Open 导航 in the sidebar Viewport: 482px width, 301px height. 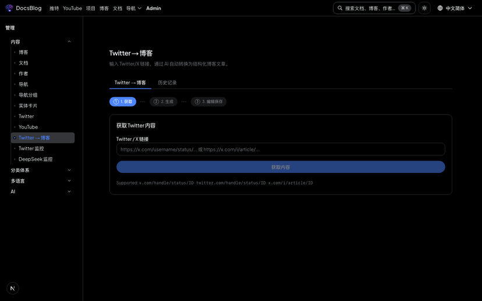23,84
